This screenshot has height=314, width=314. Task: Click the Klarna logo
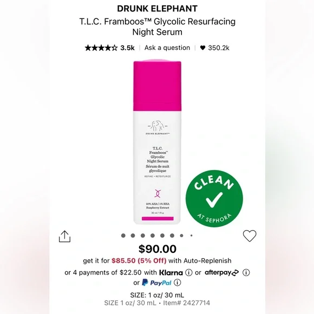point(171,272)
